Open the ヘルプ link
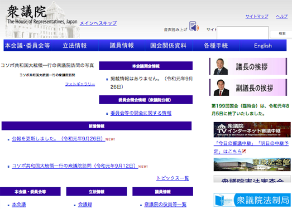292x209 pixels. coord(282,16)
